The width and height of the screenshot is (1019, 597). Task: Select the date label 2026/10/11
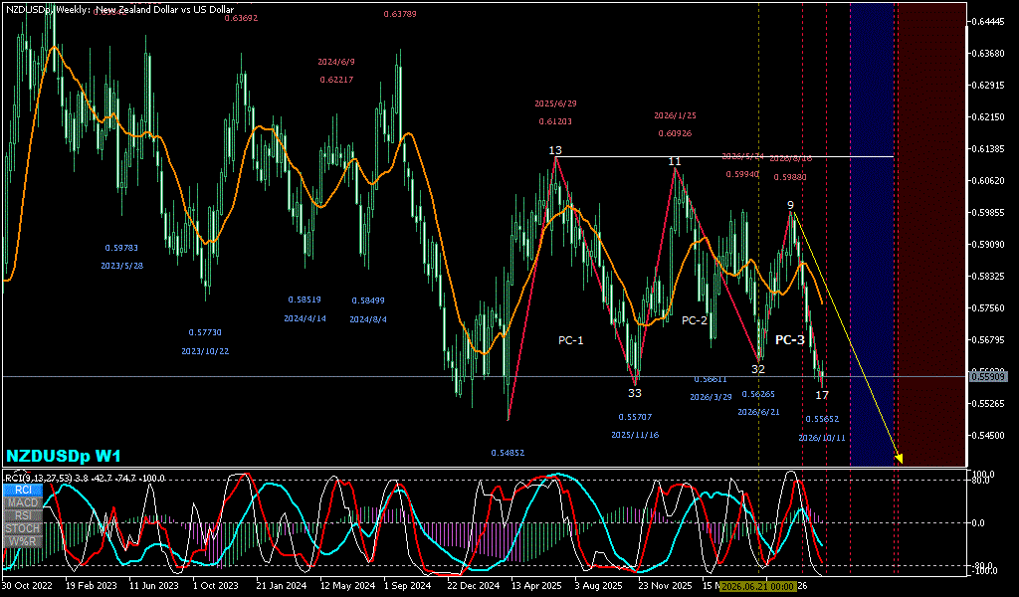coord(822,438)
